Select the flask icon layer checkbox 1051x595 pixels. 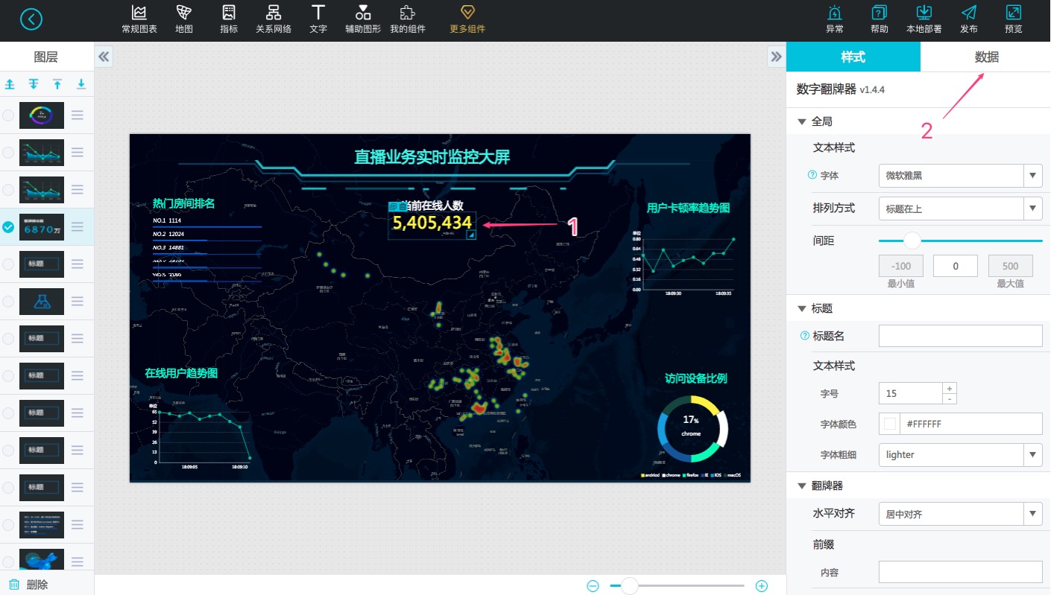tap(8, 302)
